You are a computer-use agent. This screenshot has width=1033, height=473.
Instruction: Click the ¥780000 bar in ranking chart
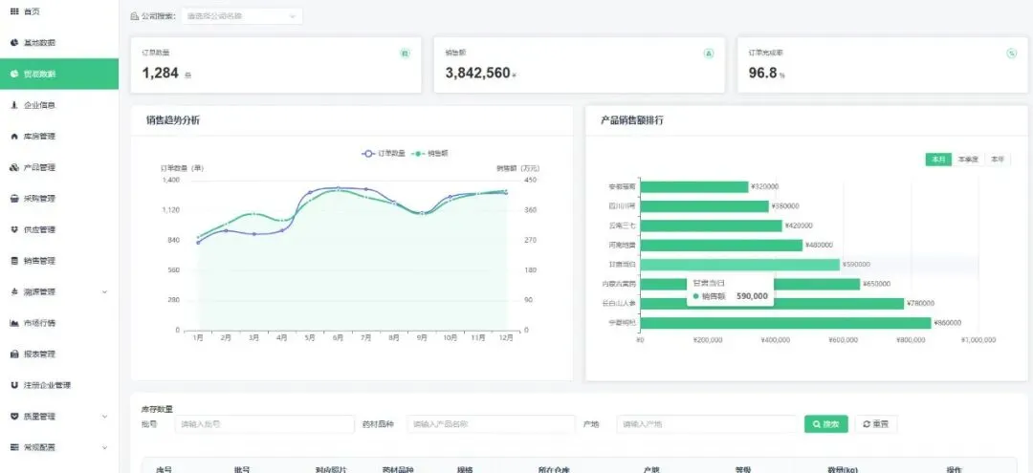coord(772,303)
